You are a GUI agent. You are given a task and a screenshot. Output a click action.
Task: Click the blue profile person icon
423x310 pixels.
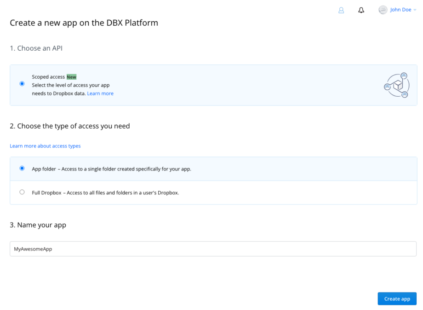[x=341, y=10]
